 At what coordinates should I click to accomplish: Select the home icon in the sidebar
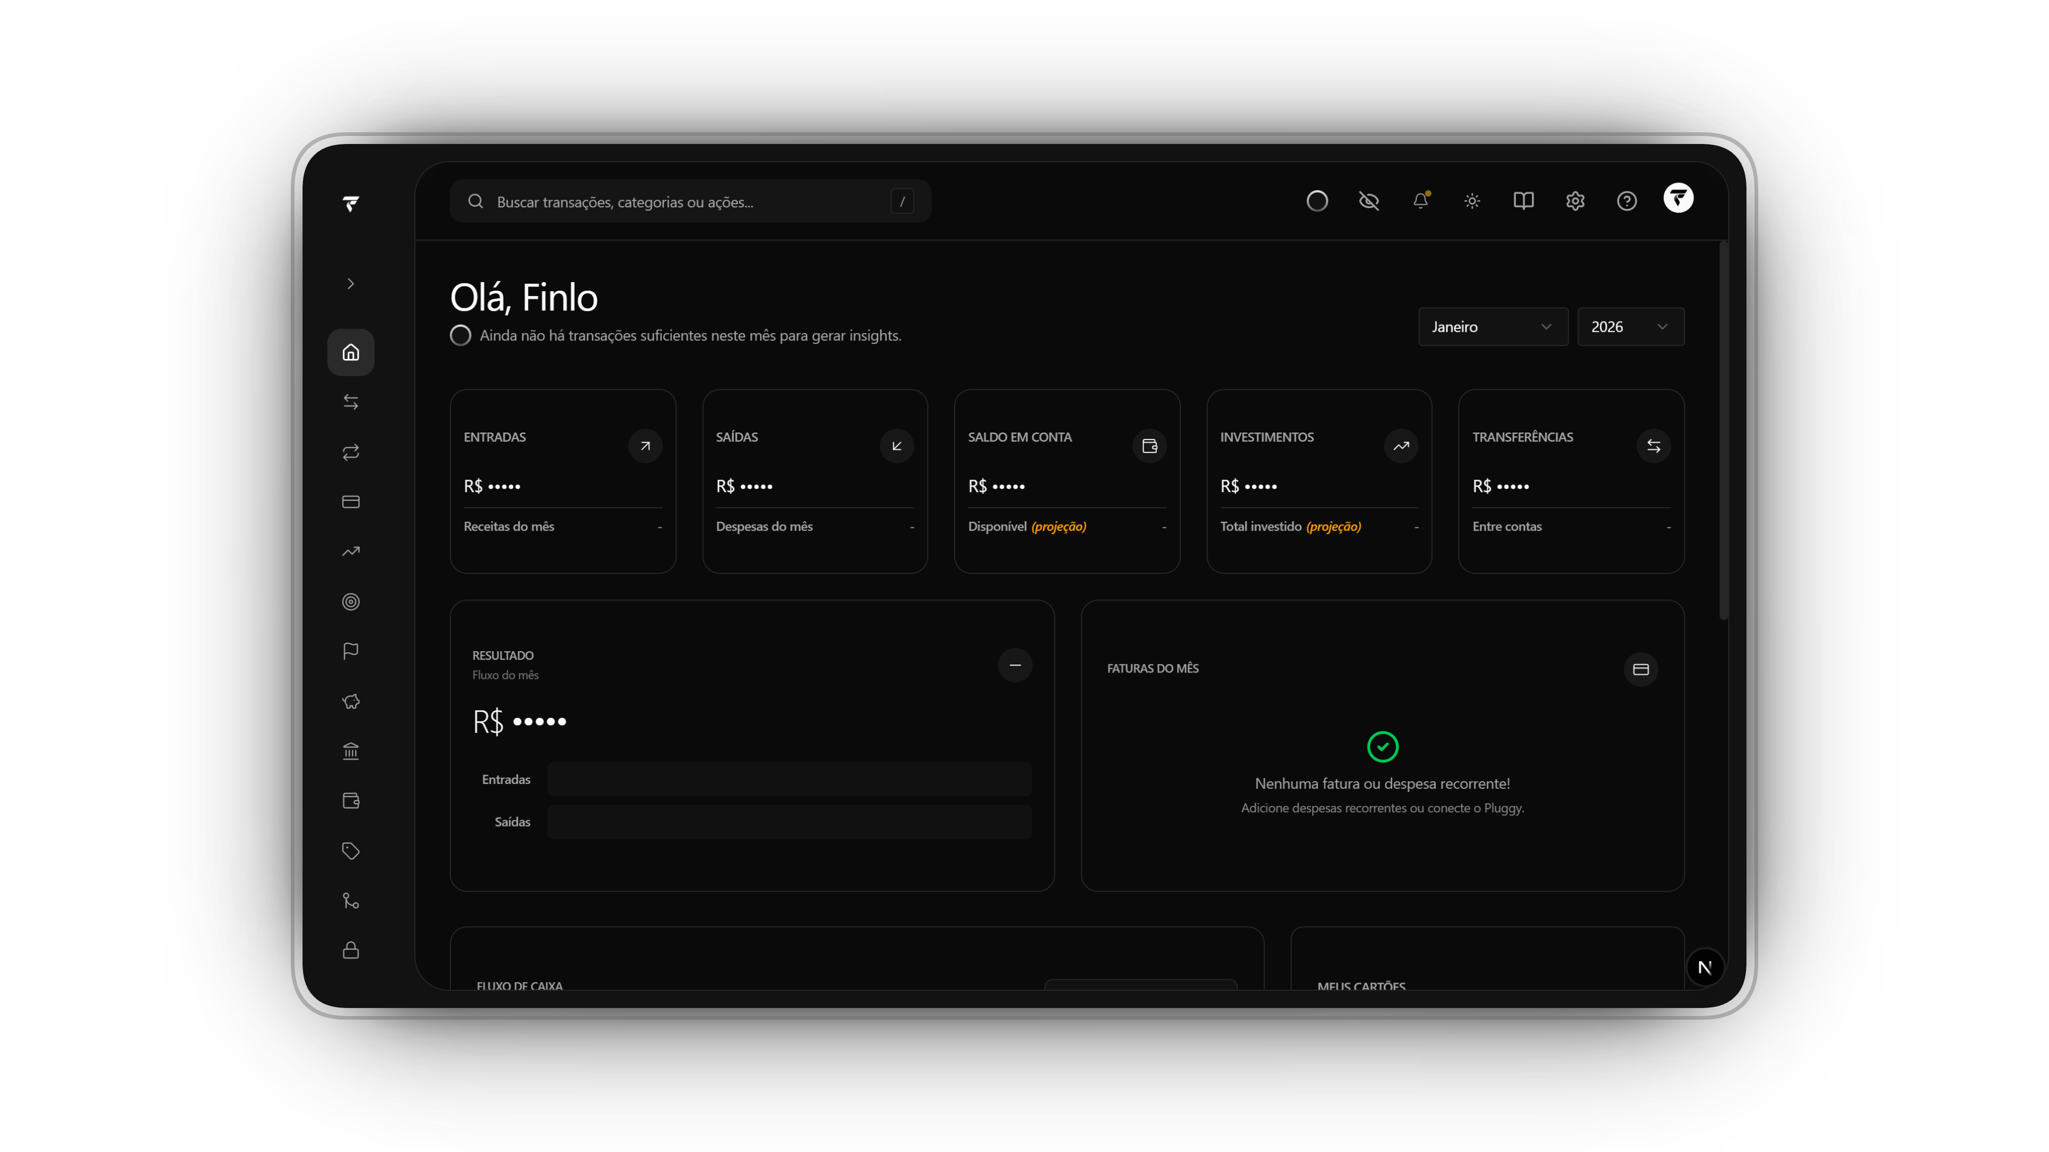pos(351,352)
